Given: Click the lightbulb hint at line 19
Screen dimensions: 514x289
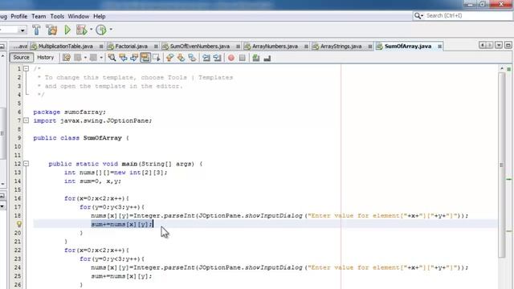Looking at the screenshot, I should click(19, 224).
